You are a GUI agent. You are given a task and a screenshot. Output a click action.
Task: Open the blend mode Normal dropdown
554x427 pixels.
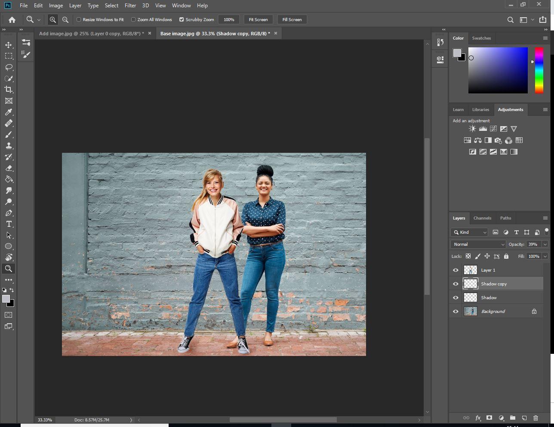pos(478,244)
